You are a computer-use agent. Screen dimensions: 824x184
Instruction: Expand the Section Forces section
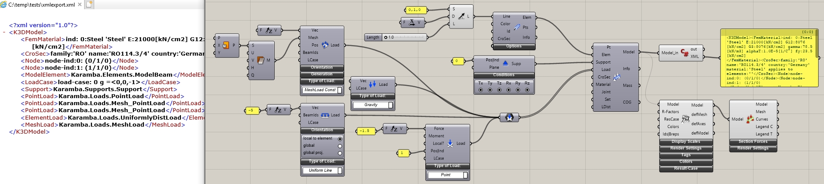tap(753, 142)
